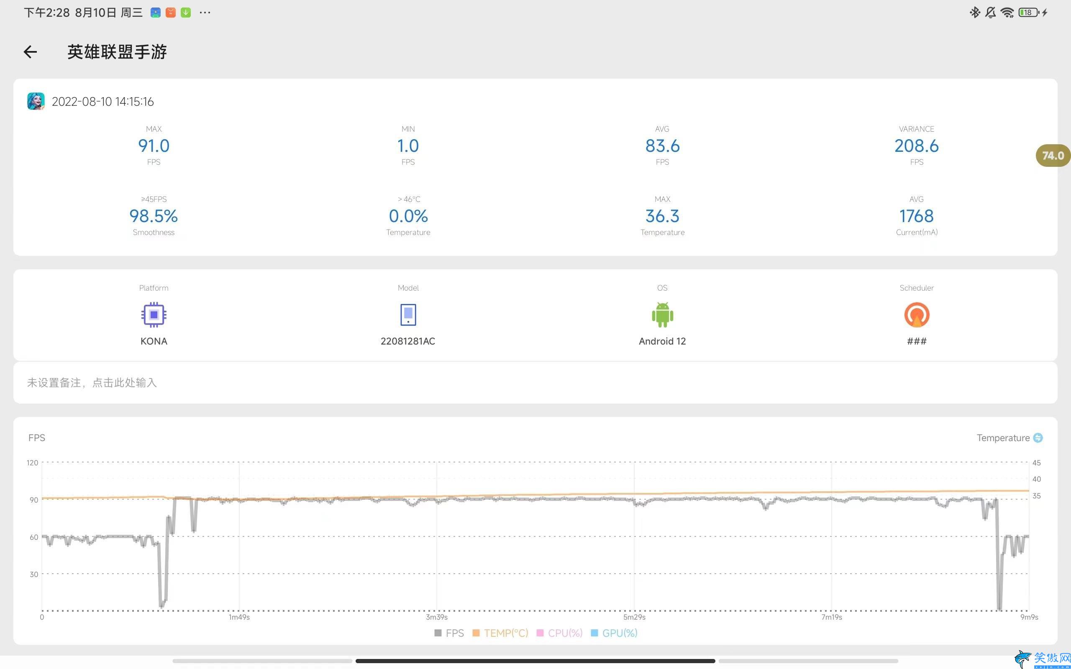Viewport: 1071px width, 669px height.
Task: Tap the note field to add remark
Action: pos(535,382)
